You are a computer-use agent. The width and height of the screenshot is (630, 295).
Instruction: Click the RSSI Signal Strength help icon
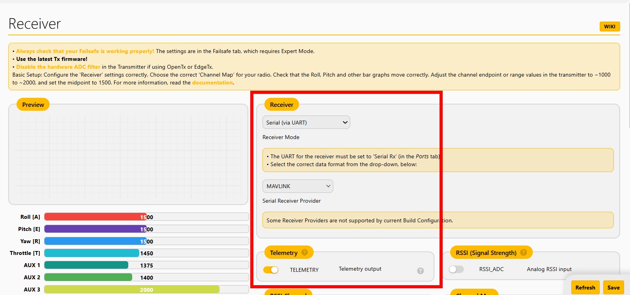point(523,253)
